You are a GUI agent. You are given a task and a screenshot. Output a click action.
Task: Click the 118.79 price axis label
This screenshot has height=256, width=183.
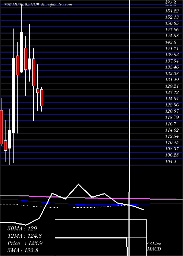click(x=172, y=117)
